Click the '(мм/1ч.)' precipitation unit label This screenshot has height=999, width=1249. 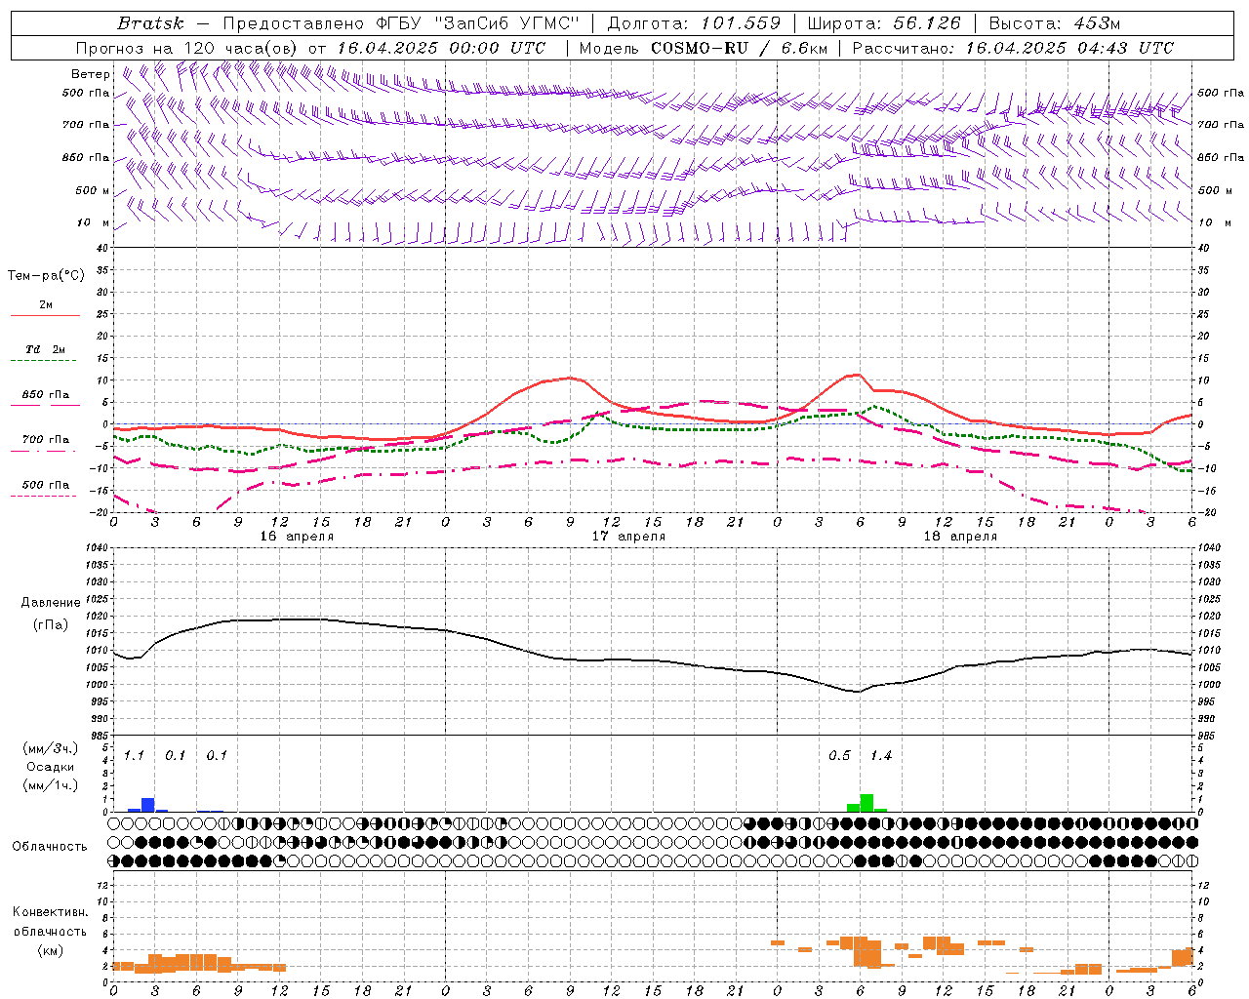click(51, 785)
